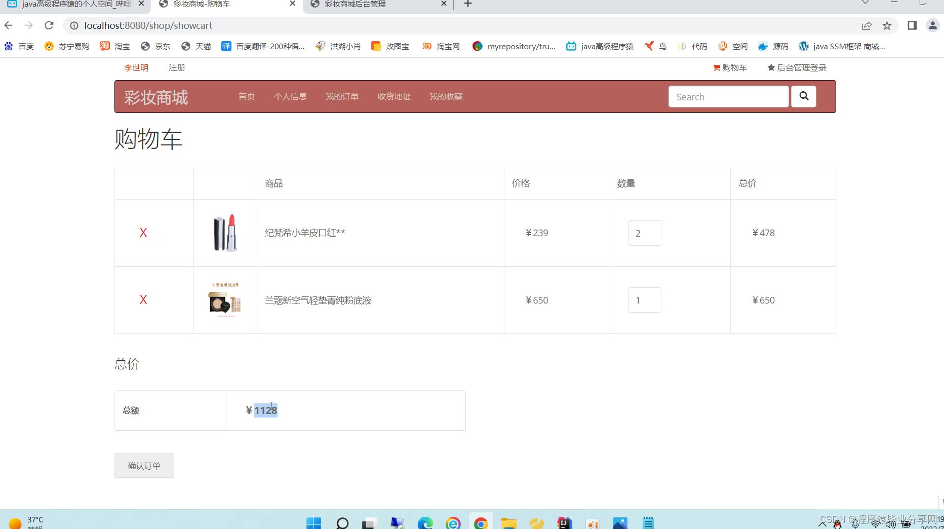The width and height of the screenshot is (944, 529).
Task: Click quantity field for 纪梵希小羊皮口红
Action: 645,233
